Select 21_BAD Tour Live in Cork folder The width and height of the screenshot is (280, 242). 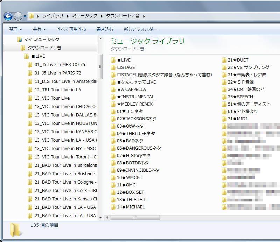coord(66,191)
